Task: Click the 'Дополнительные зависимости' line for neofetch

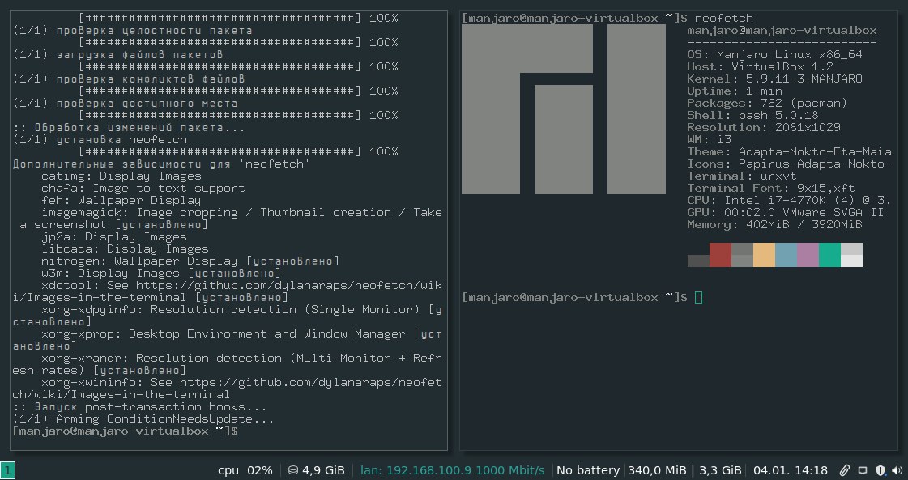Action: [161, 164]
